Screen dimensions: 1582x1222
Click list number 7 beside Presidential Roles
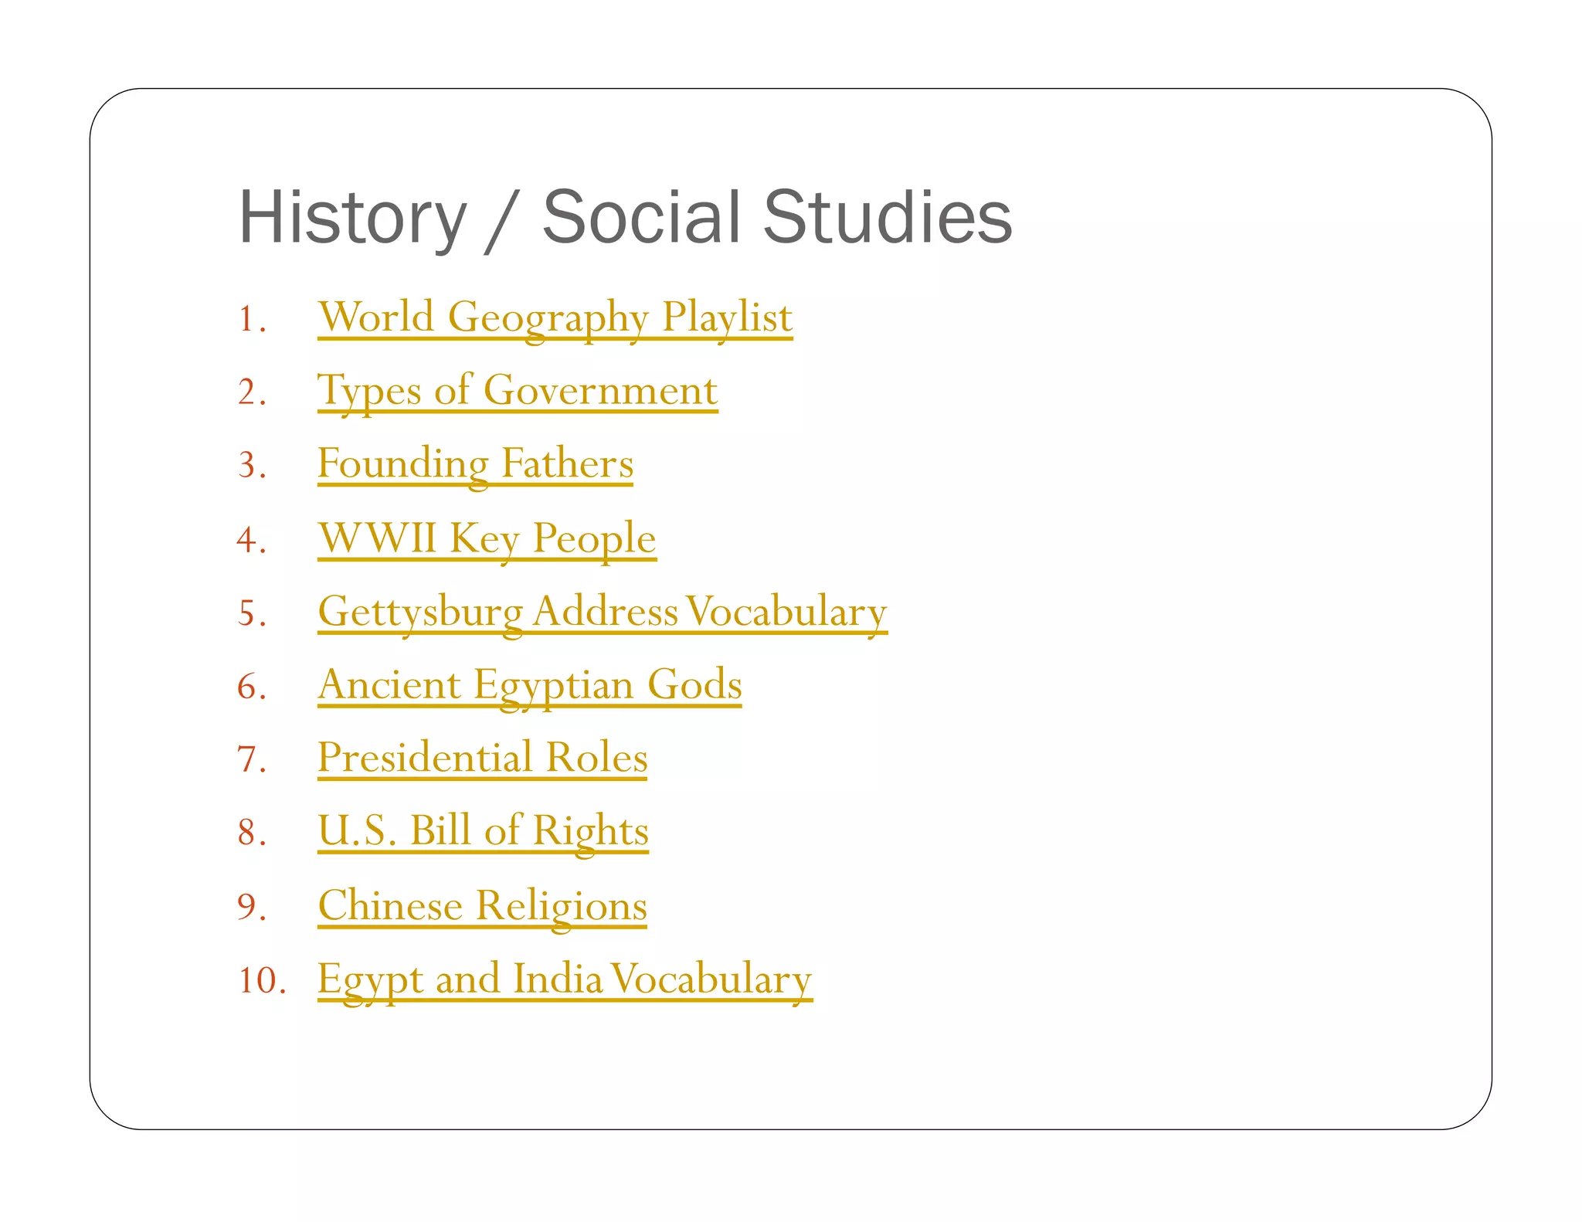tap(251, 759)
